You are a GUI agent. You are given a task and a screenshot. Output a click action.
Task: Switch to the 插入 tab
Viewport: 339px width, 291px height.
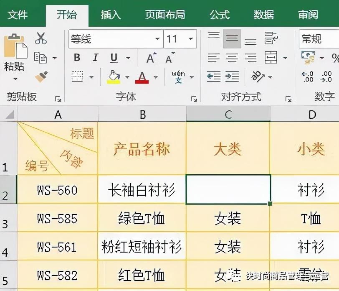point(111,15)
